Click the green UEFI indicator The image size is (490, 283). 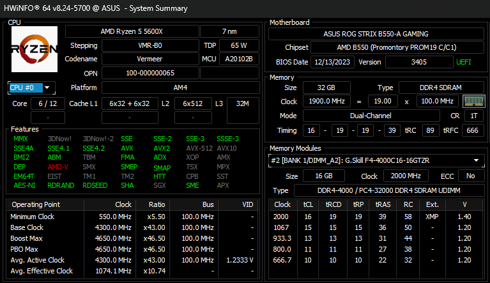click(x=463, y=62)
